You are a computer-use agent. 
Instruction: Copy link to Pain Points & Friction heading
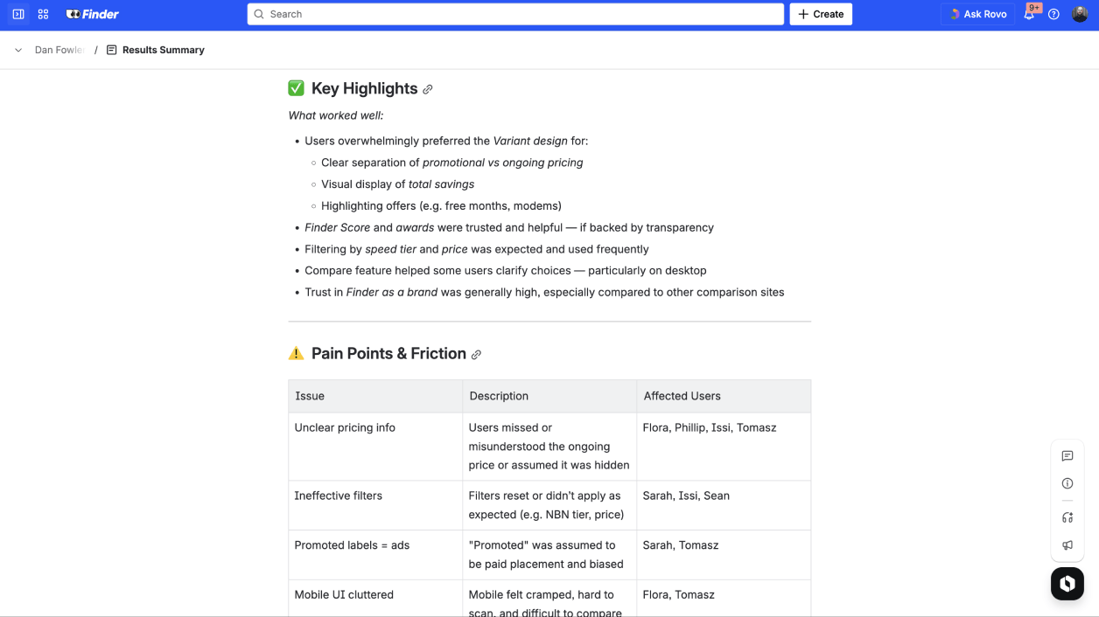point(476,354)
